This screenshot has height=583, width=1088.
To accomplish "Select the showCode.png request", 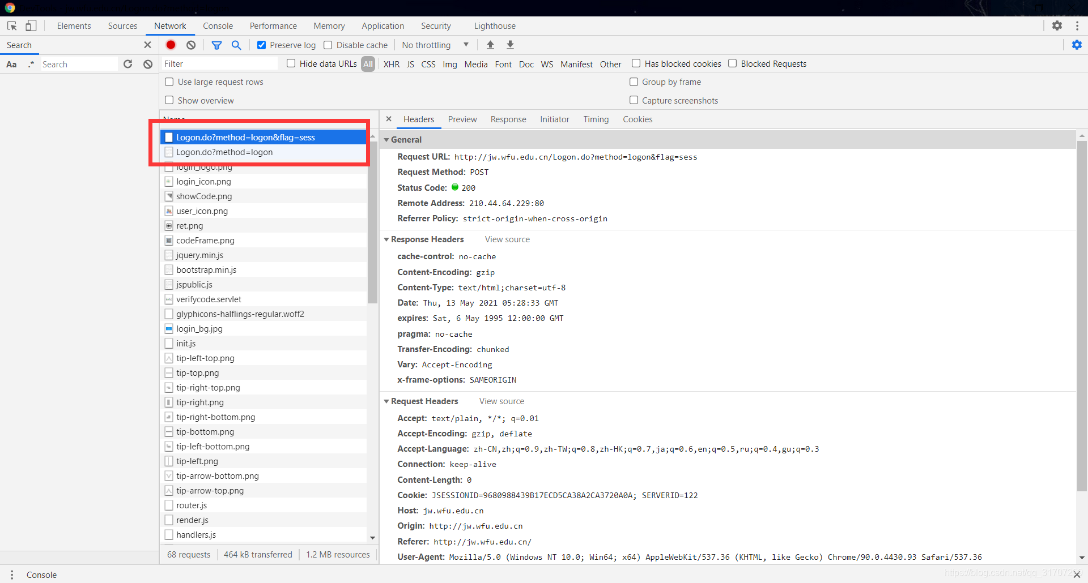I will pos(263,196).
